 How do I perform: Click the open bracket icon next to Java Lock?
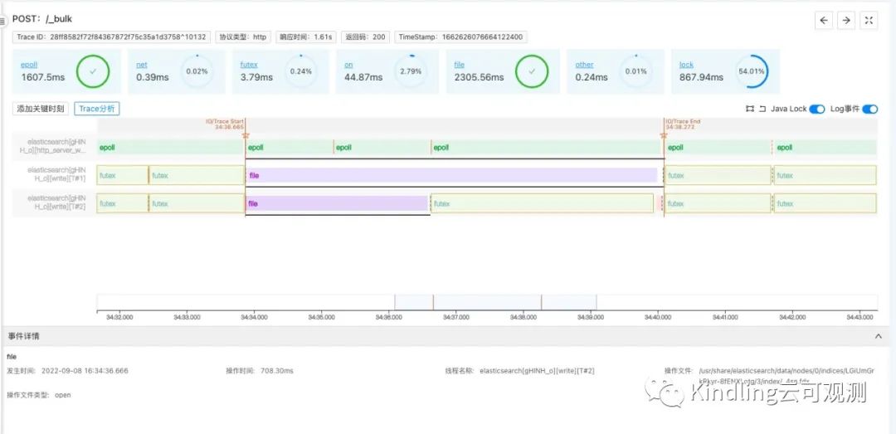click(x=762, y=109)
